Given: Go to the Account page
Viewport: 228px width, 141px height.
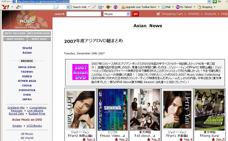Looking at the screenshot, I should point(210,14).
